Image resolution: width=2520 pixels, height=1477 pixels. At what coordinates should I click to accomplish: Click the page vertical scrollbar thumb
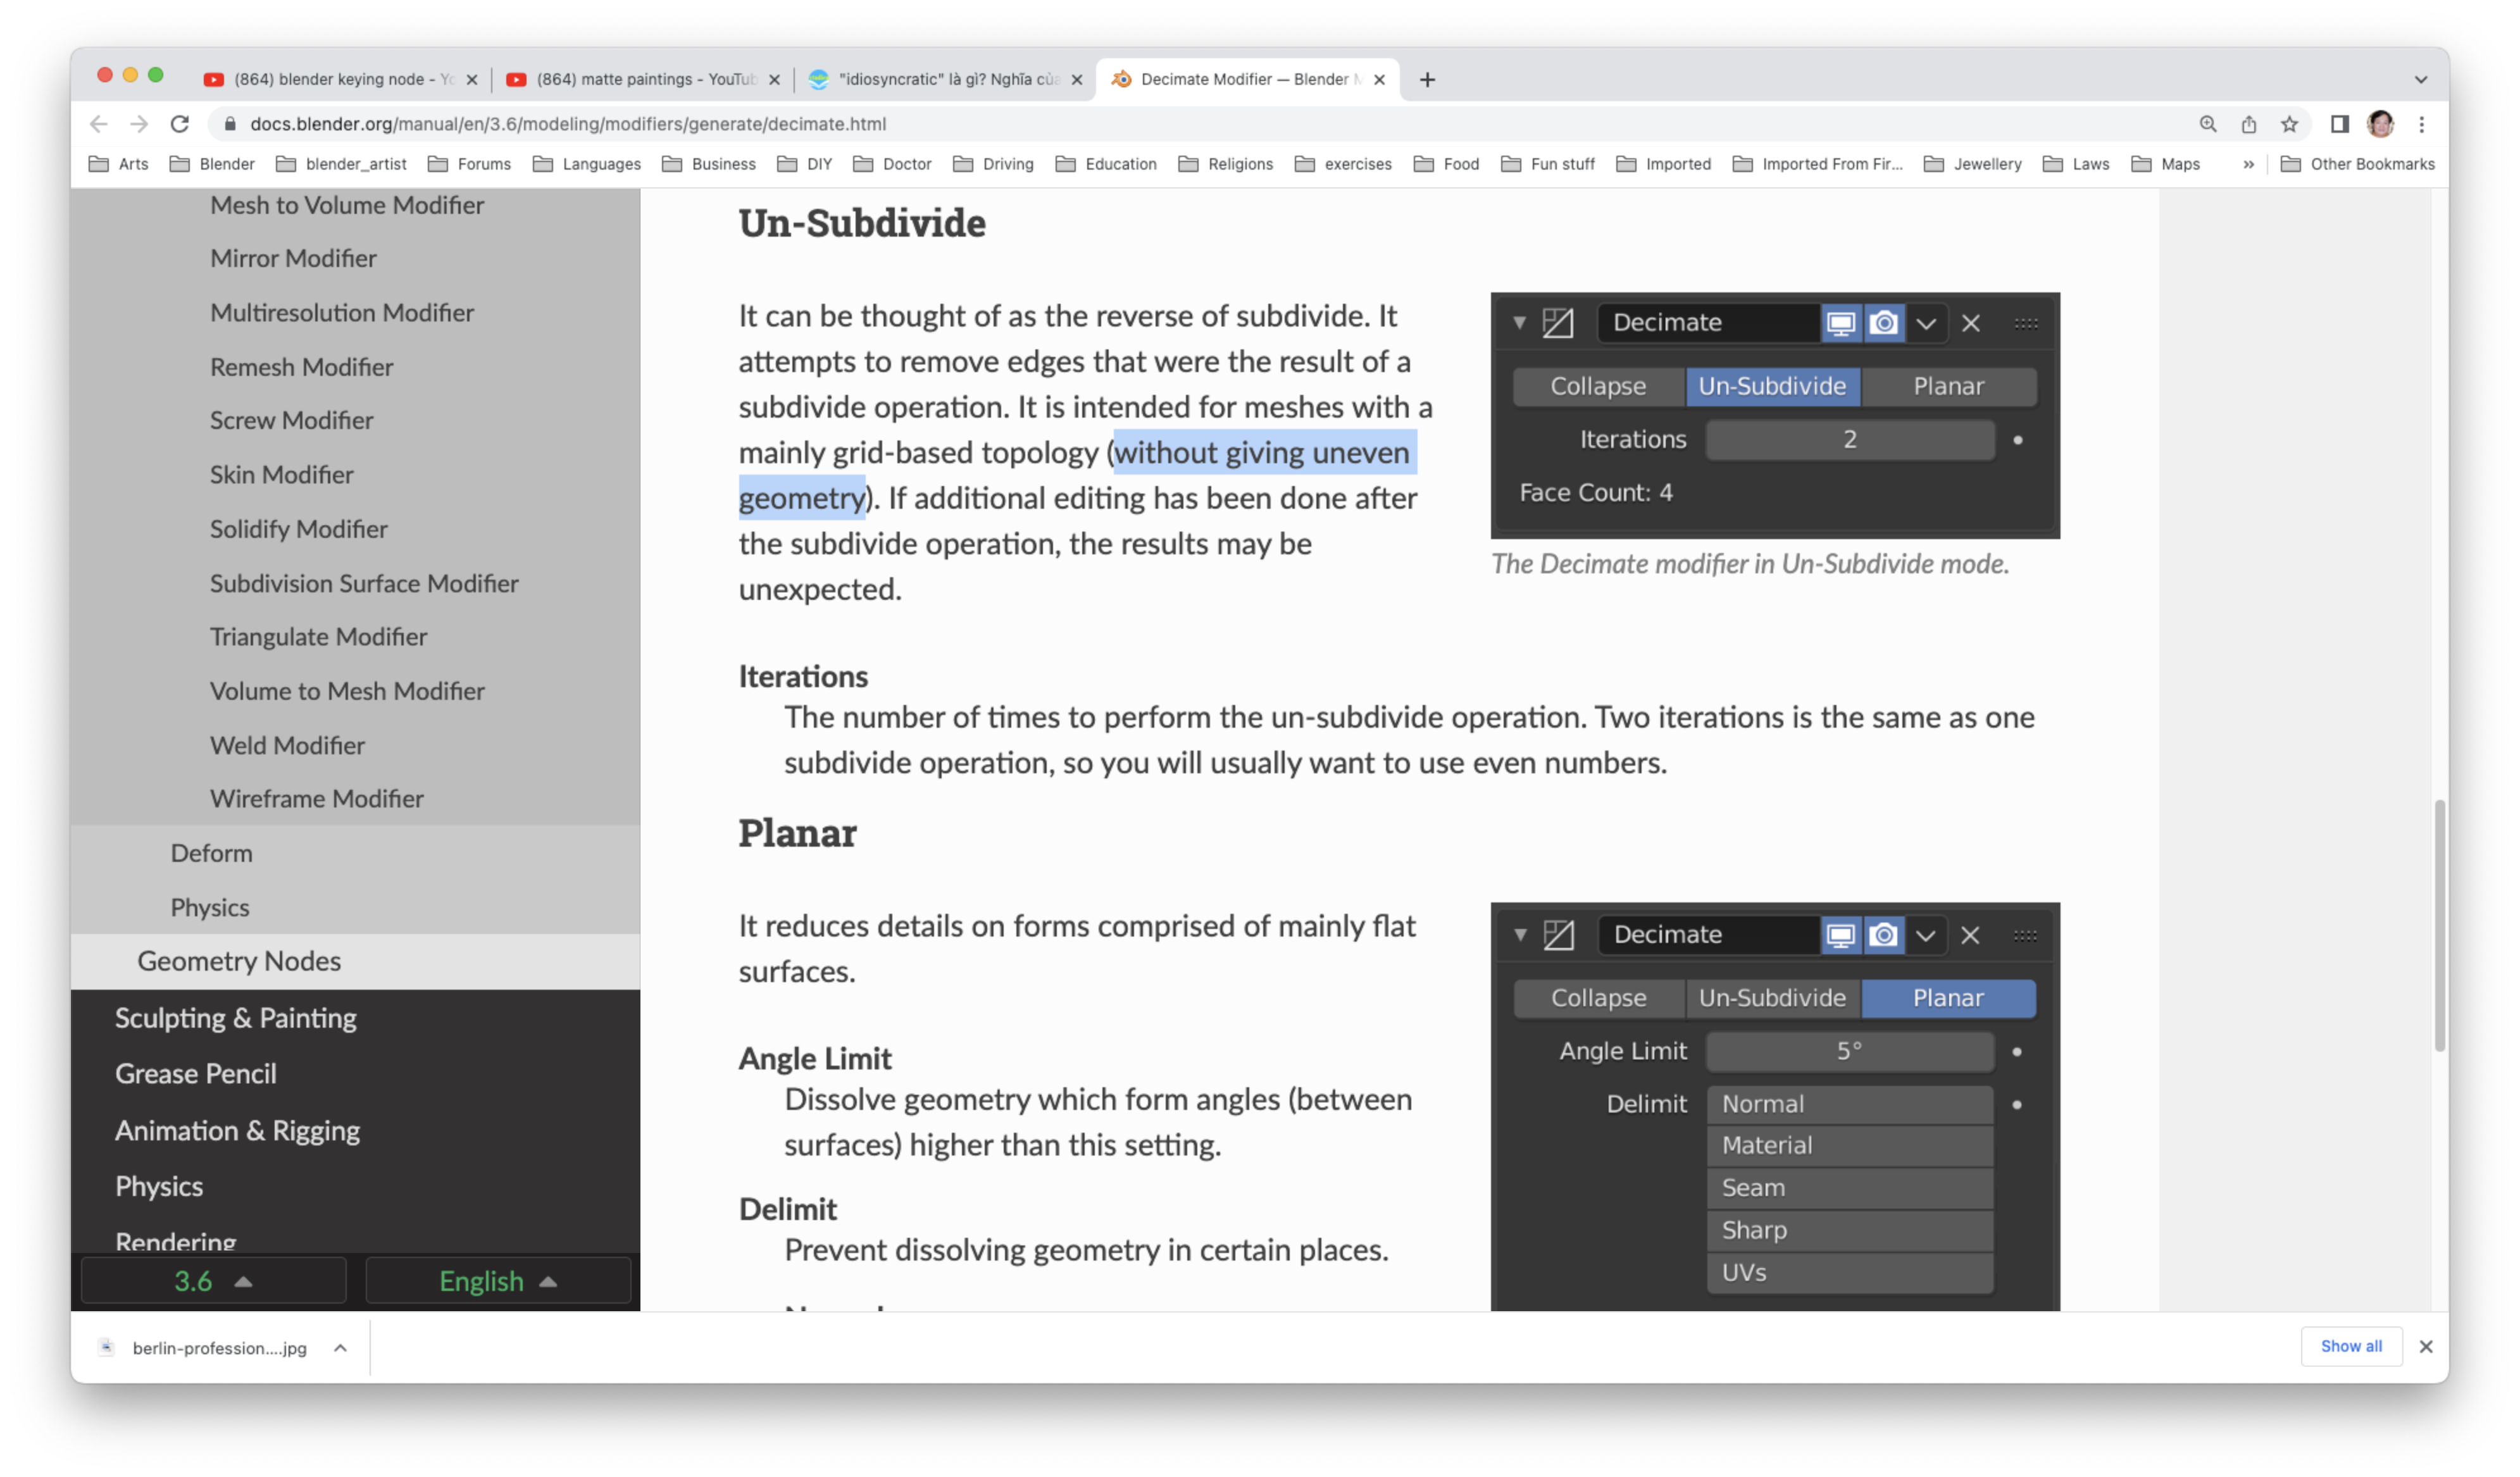2439,925
